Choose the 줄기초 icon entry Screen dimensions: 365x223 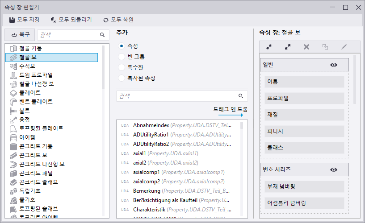click(13, 200)
